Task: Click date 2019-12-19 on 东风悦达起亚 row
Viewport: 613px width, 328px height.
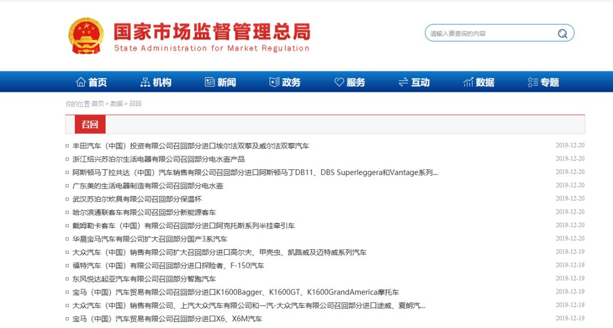Action: (x=570, y=278)
